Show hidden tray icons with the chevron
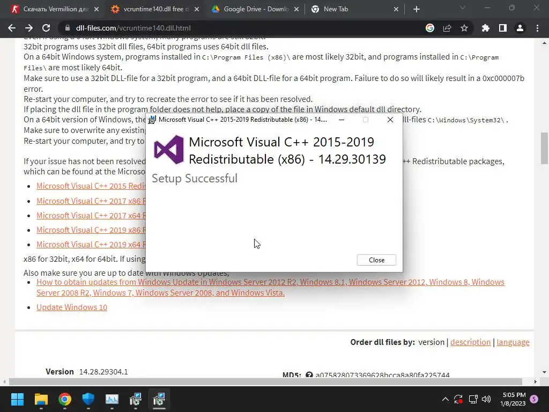This screenshot has height=412, width=549. point(446,399)
